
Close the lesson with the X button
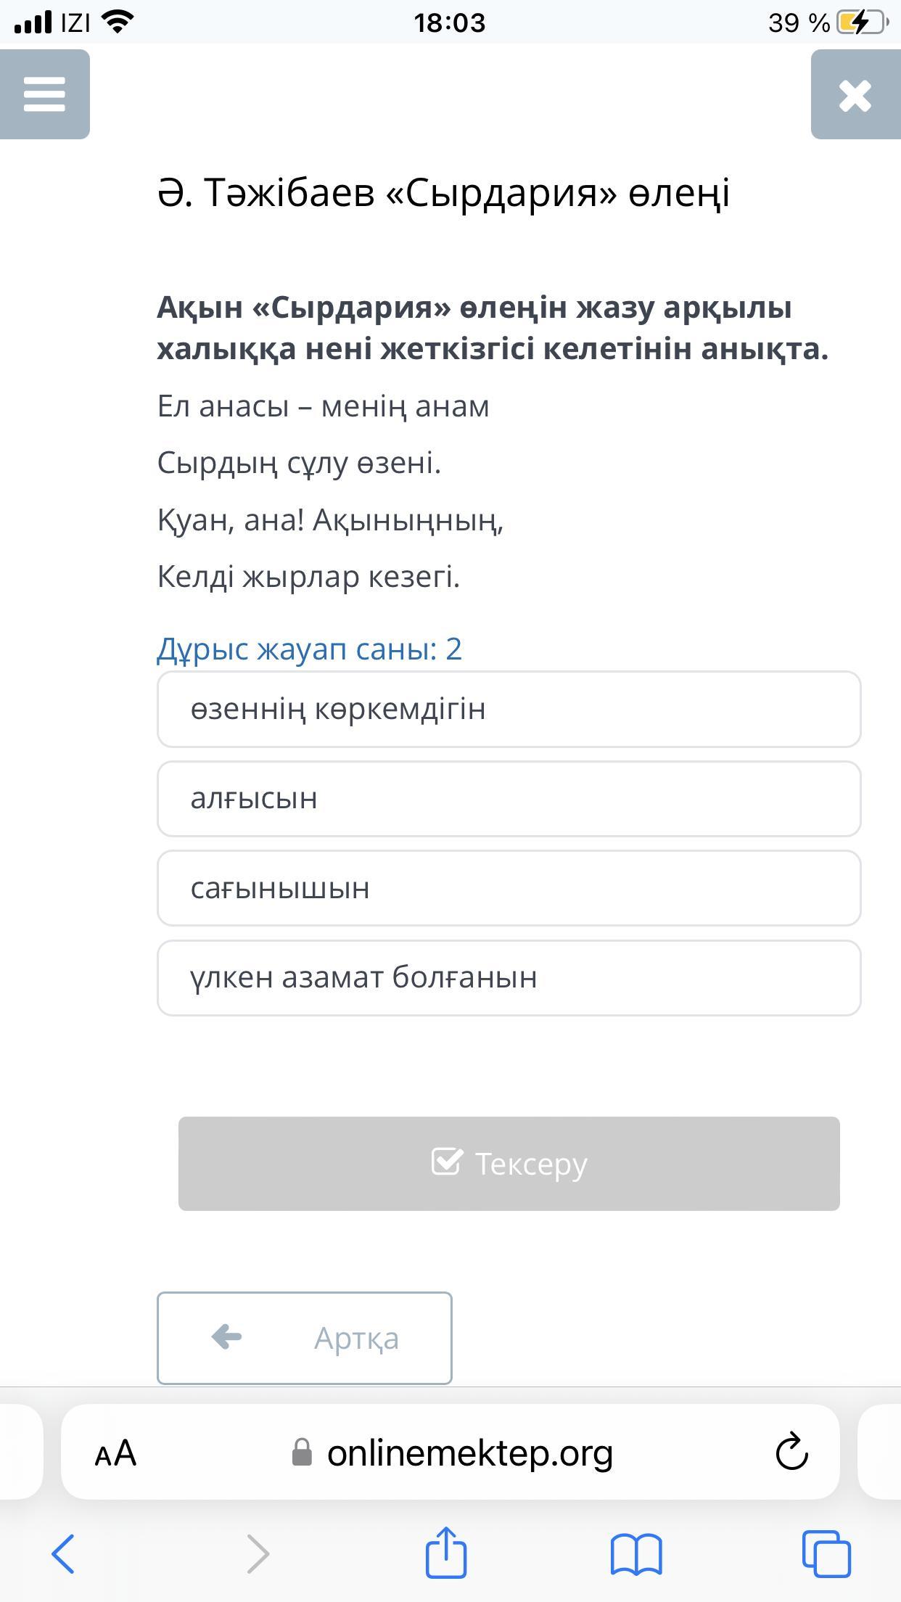pos(855,94)
